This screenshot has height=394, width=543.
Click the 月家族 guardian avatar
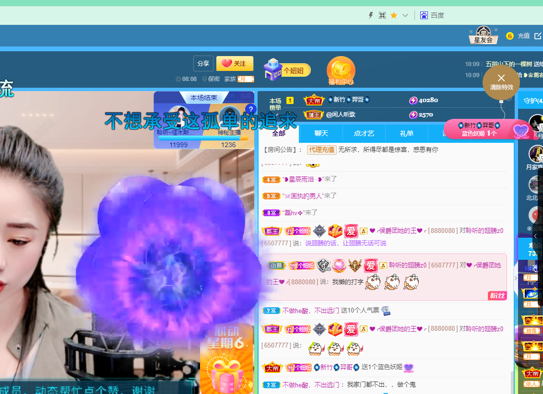point(536,153)
